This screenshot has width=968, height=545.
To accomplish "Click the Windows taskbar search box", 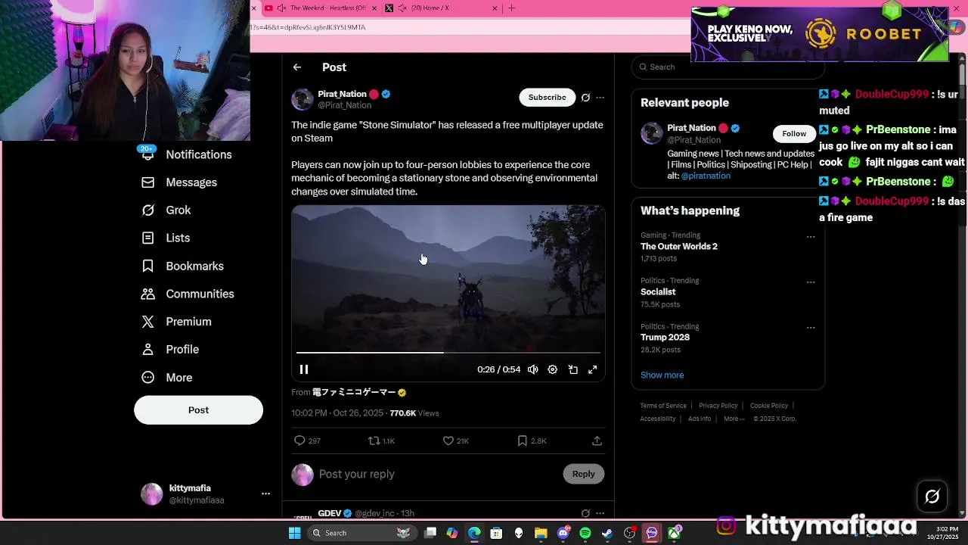I will tap(361, 533).
